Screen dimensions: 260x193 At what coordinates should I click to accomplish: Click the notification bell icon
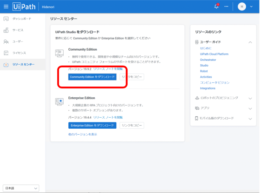coord(216,7)
